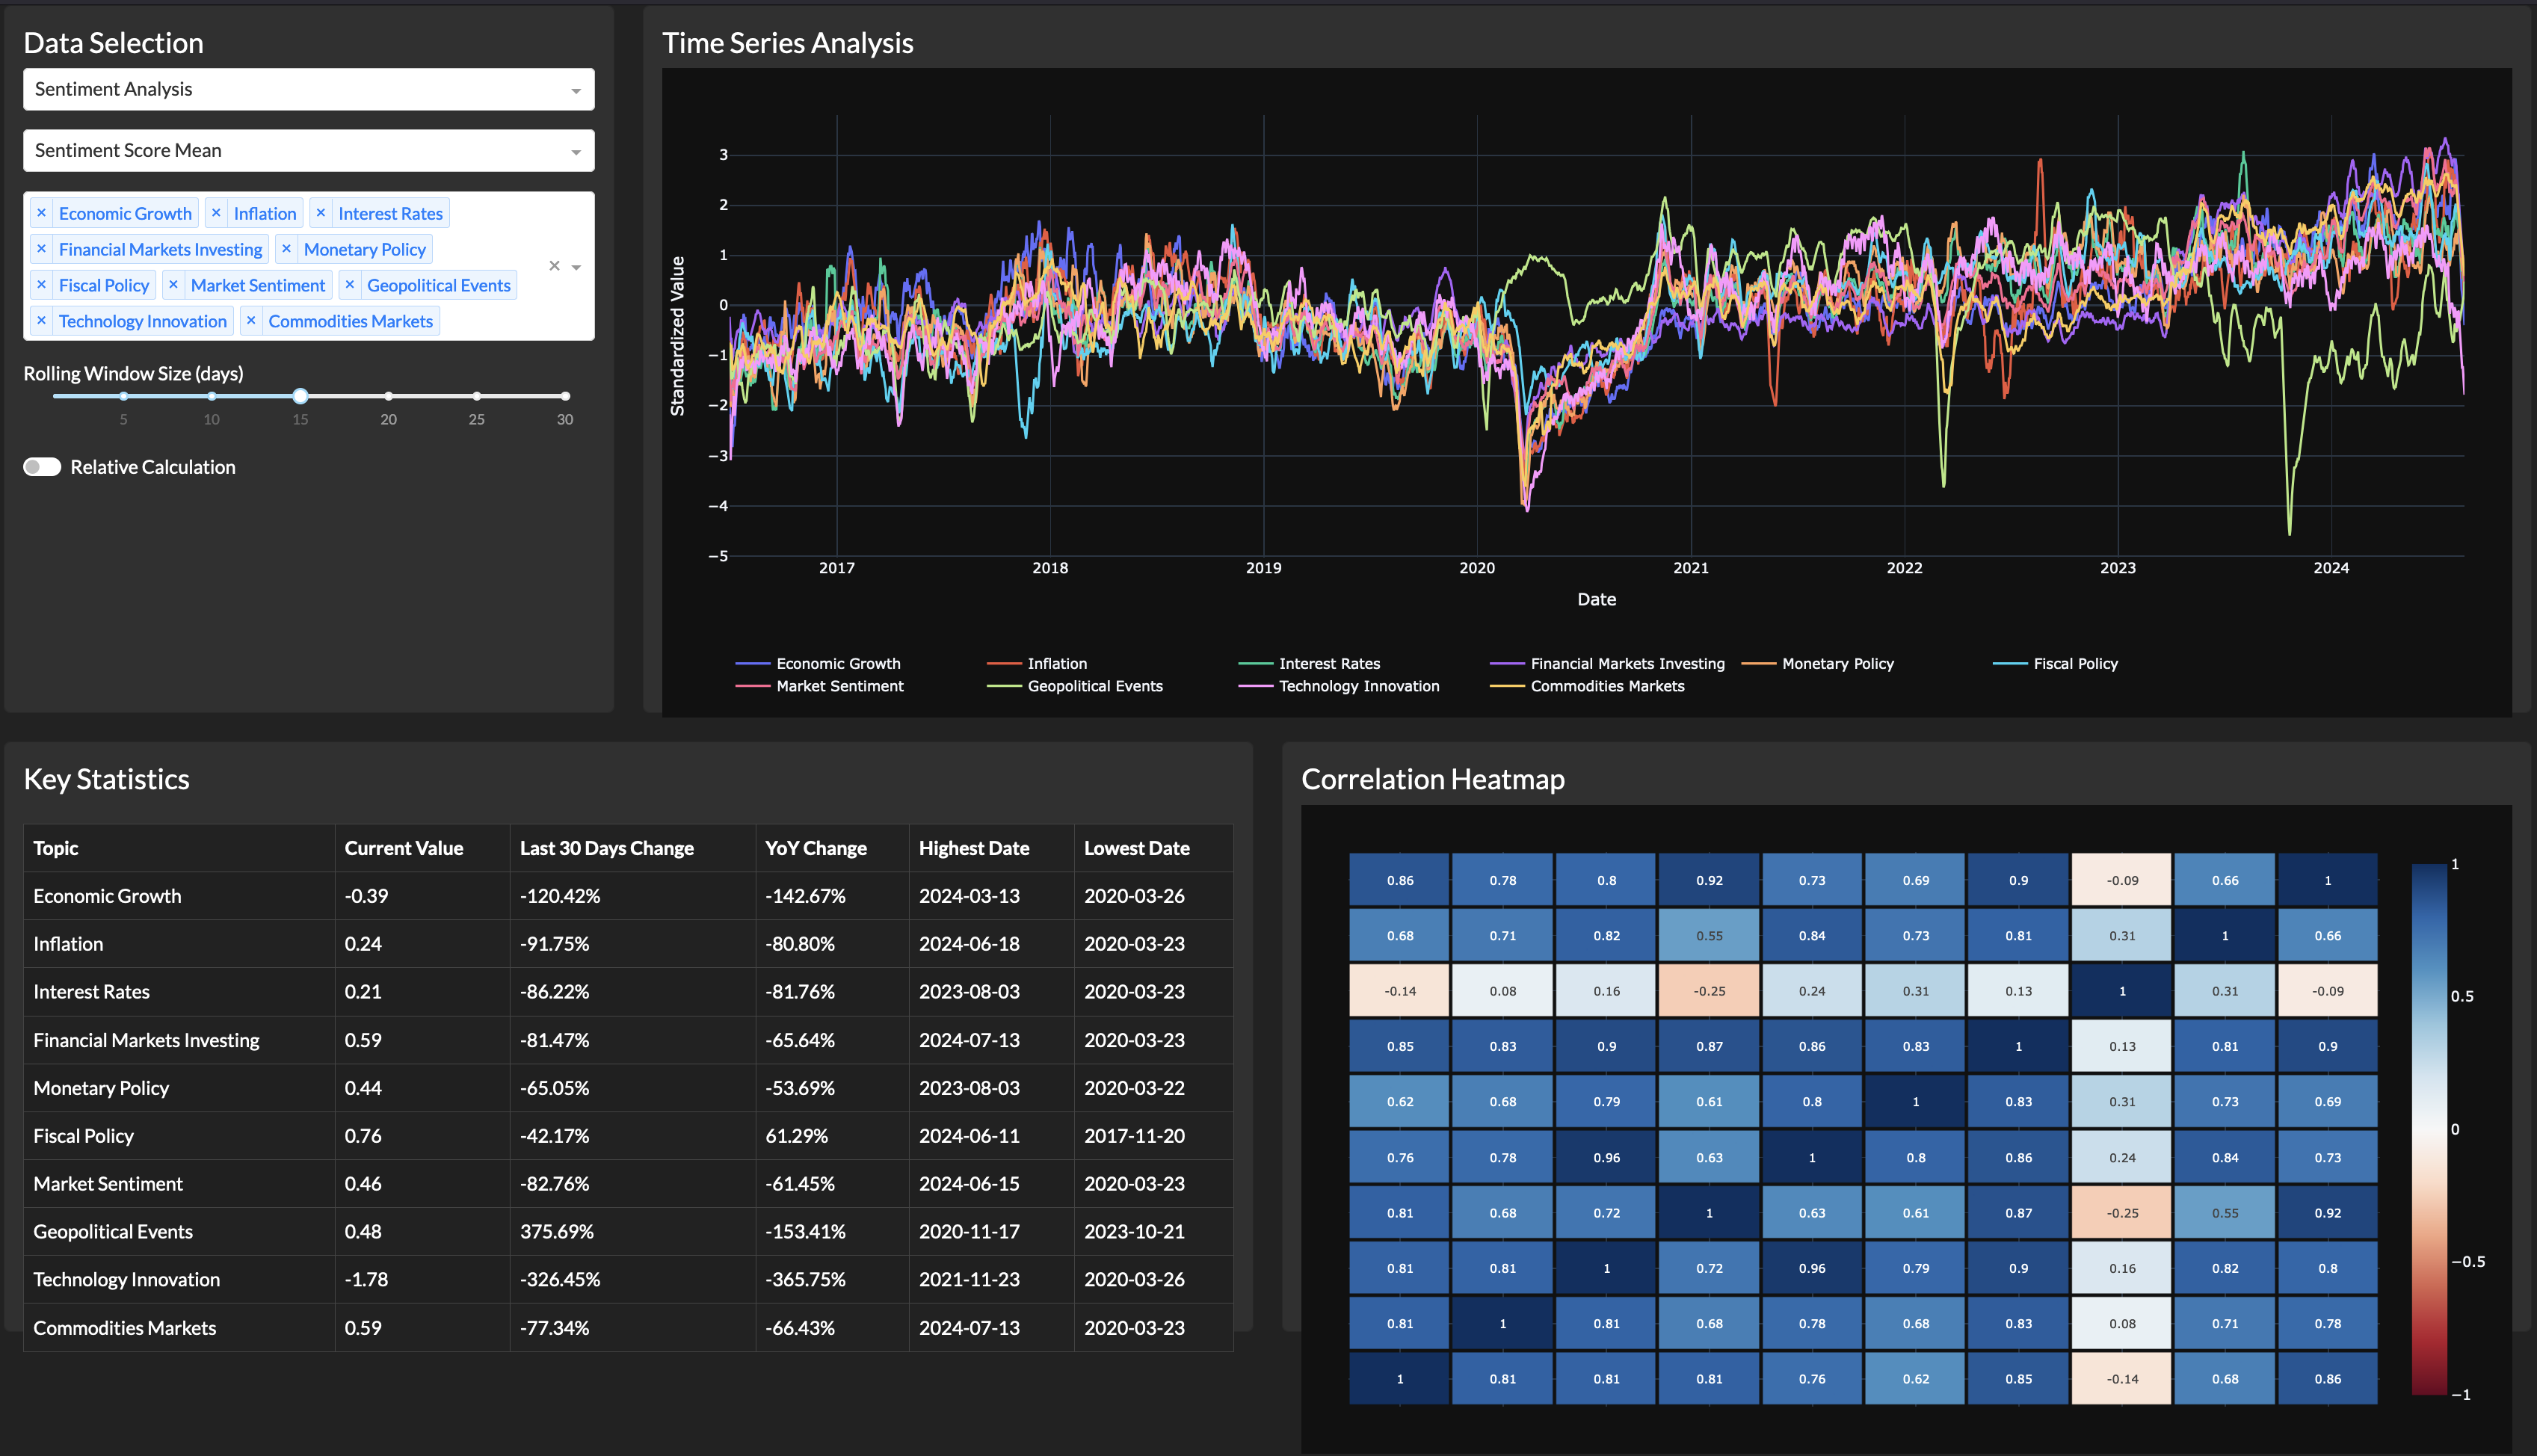Toggle Inflation legend entry
This screenshot has height=1456, width=2537.
[x=1056, y=664]
